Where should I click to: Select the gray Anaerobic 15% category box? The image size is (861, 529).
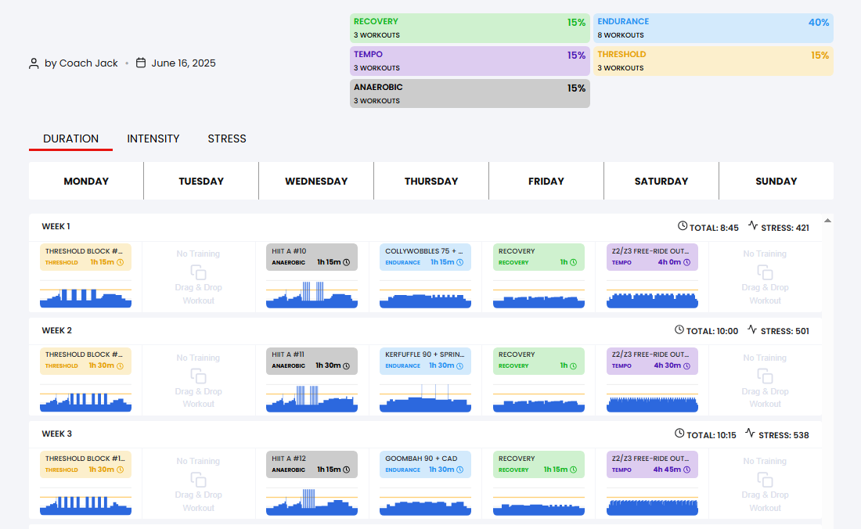[x=470, y=93]
